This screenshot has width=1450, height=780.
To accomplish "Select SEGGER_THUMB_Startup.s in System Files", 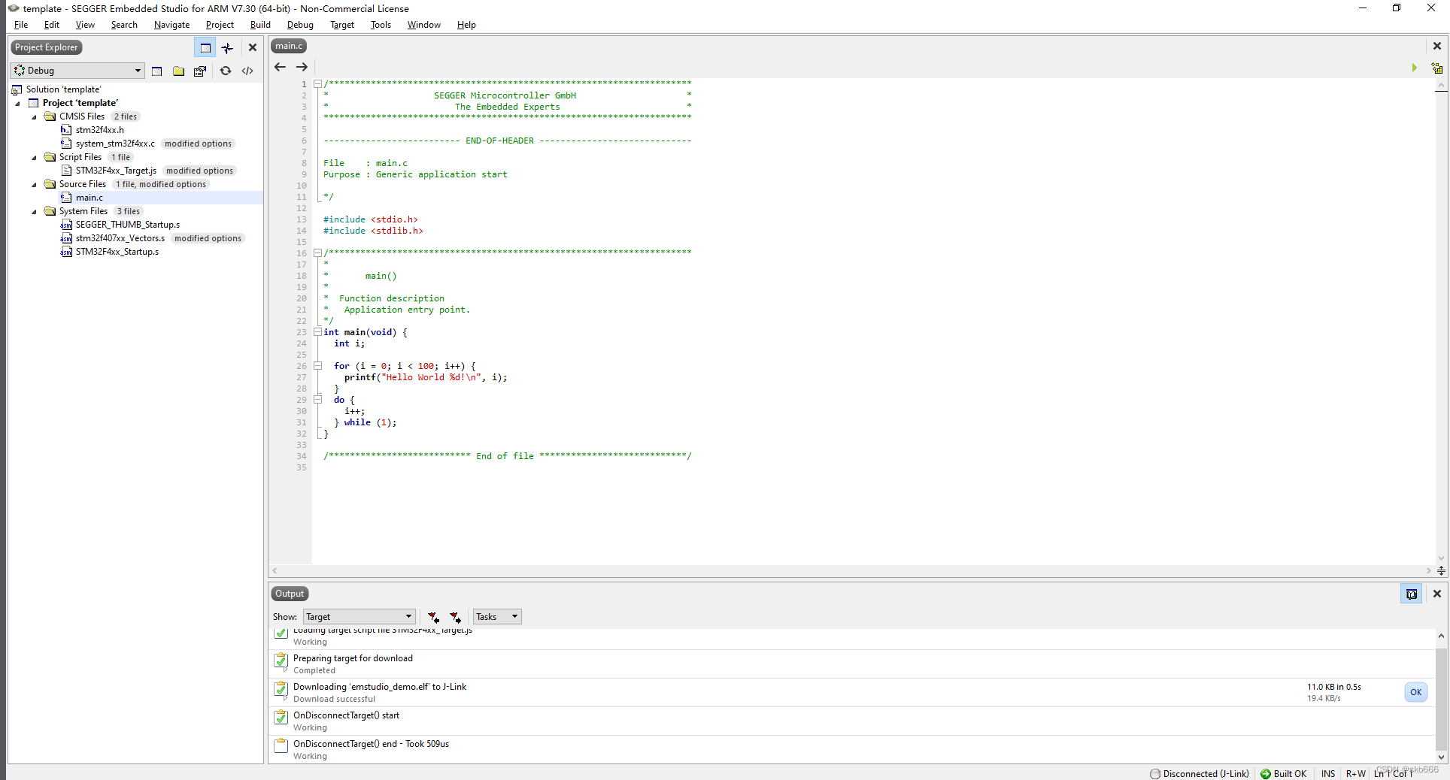I will point(127,224).
